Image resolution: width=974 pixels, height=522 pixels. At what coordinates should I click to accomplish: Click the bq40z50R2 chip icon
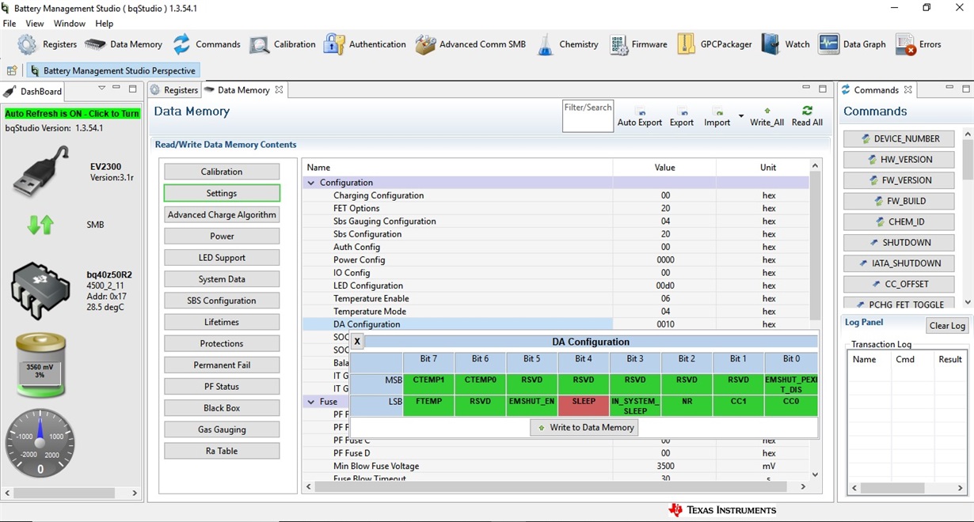(40, 291)
